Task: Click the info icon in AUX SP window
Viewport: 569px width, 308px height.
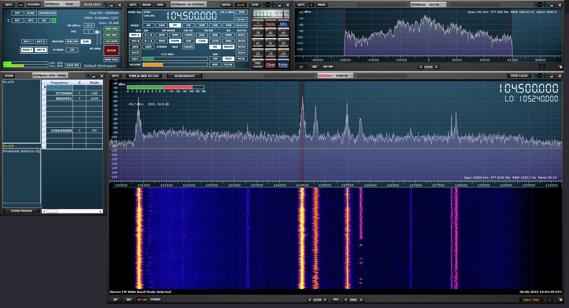Action: (542, 67)
